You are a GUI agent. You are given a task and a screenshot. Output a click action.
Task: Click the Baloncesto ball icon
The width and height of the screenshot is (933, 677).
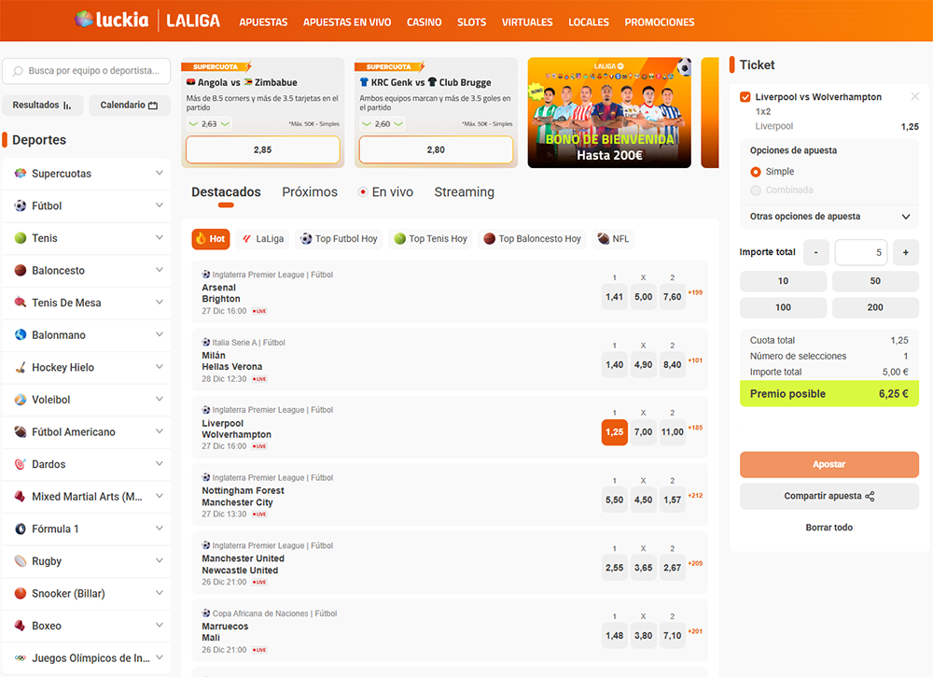[x=21, y=270]
